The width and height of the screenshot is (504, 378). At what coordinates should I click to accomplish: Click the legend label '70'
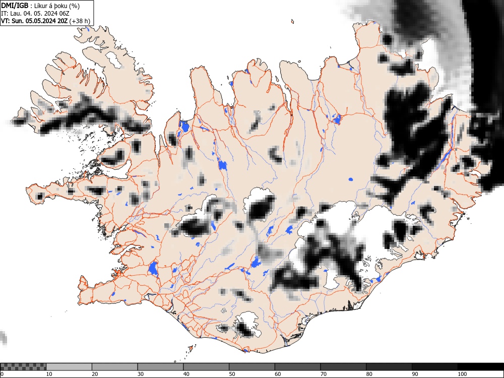(x=324, y=374)
